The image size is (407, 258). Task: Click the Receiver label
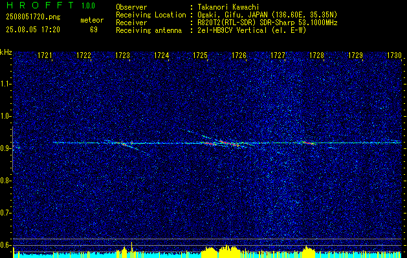point(131,23)
